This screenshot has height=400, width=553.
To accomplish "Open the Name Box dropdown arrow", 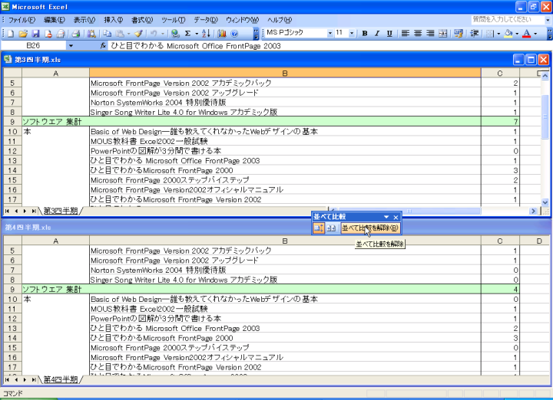I will pos(71,46).
